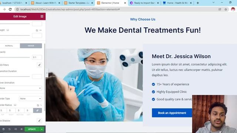The width and height of the screenshot is (237, 133).
Task: Toggle linked Border Radius values
Action: [37, 110]
